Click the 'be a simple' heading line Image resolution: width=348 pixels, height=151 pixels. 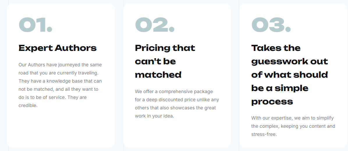tap(280, 88)
